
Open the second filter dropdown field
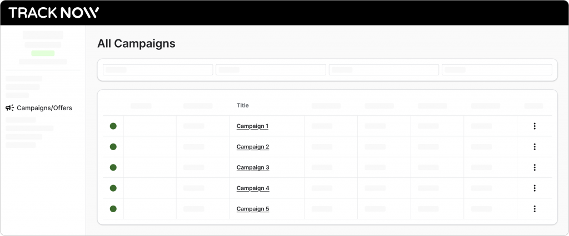tap(271, 70)
